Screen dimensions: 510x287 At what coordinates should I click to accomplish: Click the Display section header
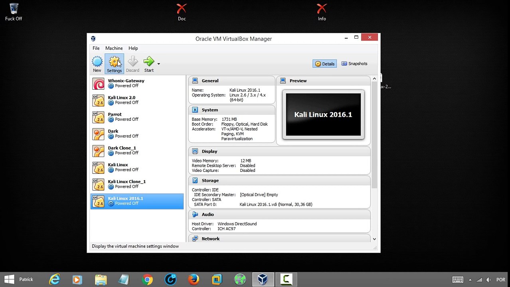[x=279, y=151]
